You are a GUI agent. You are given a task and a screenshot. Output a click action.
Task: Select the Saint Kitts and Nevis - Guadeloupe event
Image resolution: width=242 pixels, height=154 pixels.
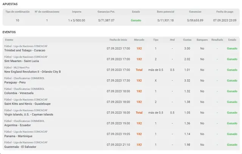tap(27, 104)
